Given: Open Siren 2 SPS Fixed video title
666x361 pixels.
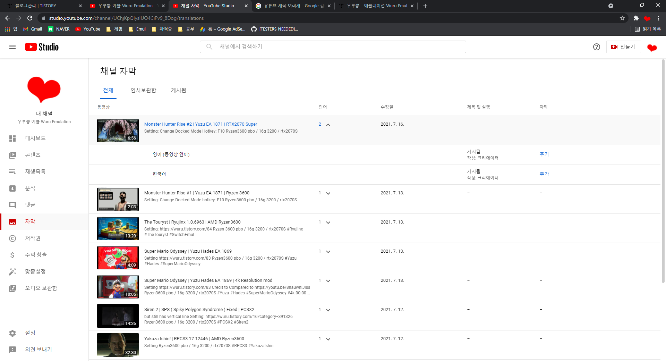Looking at the screenshot, I should click(x=199, y=310).
